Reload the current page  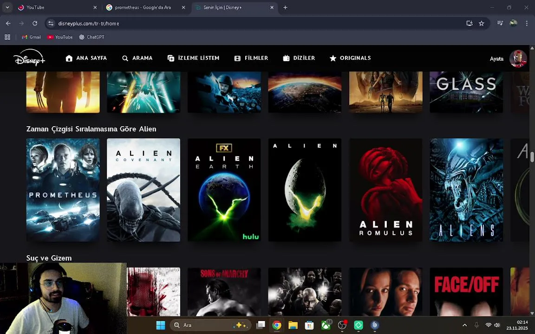[x=35, y=23]
